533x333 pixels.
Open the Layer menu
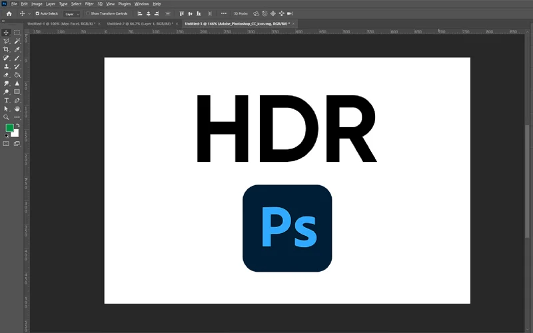click(x=51, y=4)
